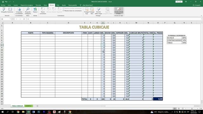Image resolution: width=203 pixels, height=114 pixels.
Task: Adjust the zoom slider in status bar
Action: coord(192,109)
